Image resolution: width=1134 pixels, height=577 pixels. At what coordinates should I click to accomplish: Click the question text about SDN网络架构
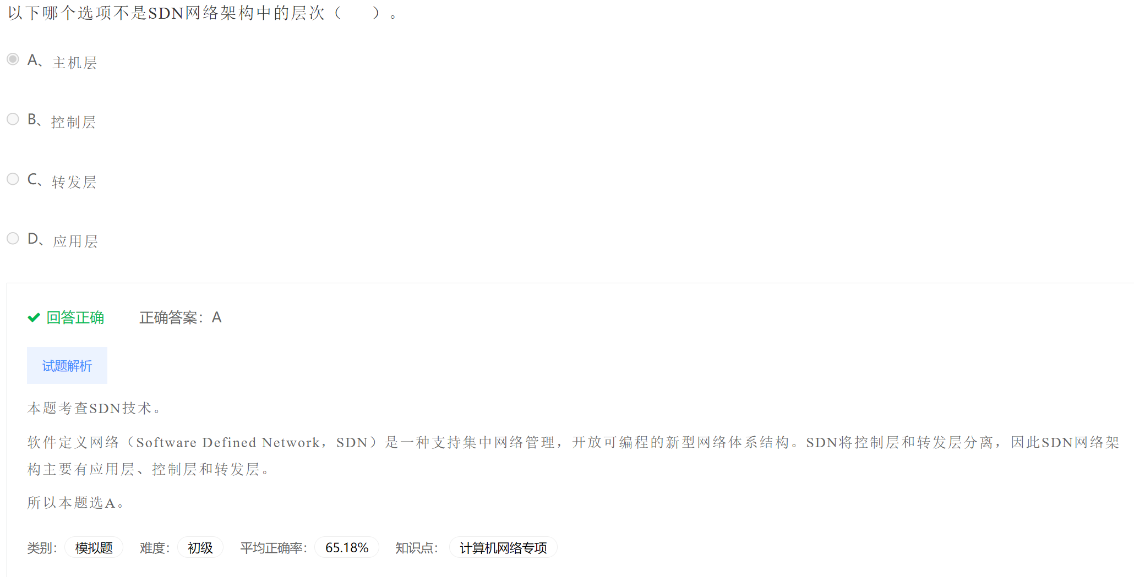202,13
